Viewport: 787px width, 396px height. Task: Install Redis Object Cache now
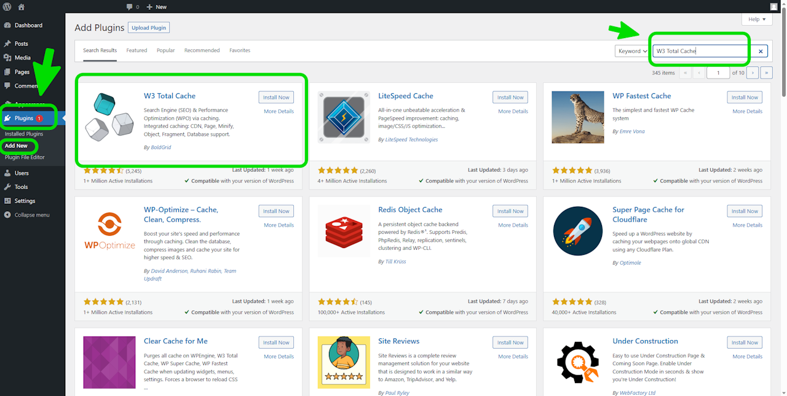click(x=510, y=211)
